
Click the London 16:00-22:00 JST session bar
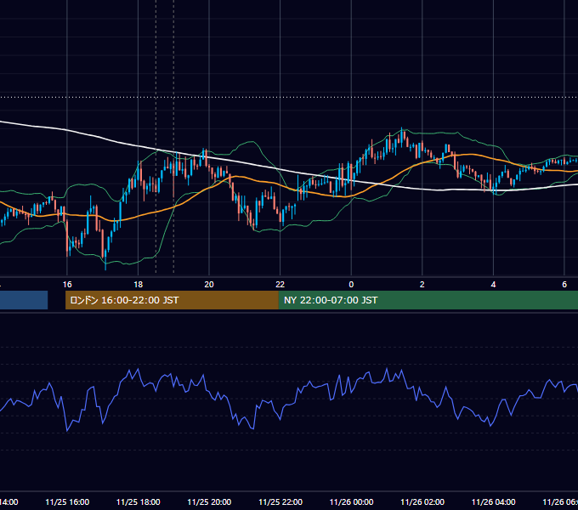pyautogui.click(x=172, y=300)
